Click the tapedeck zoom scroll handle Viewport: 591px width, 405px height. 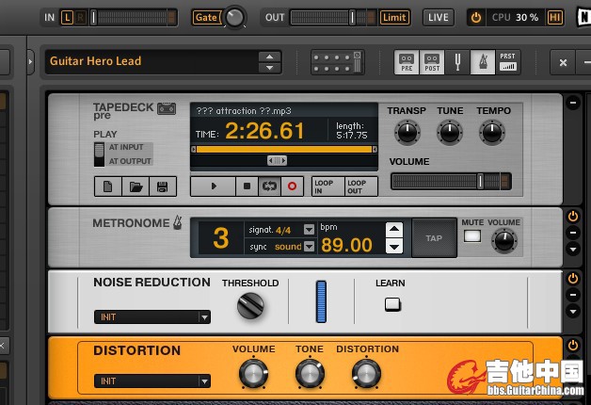pyautogui.click(x=277, y=161)
